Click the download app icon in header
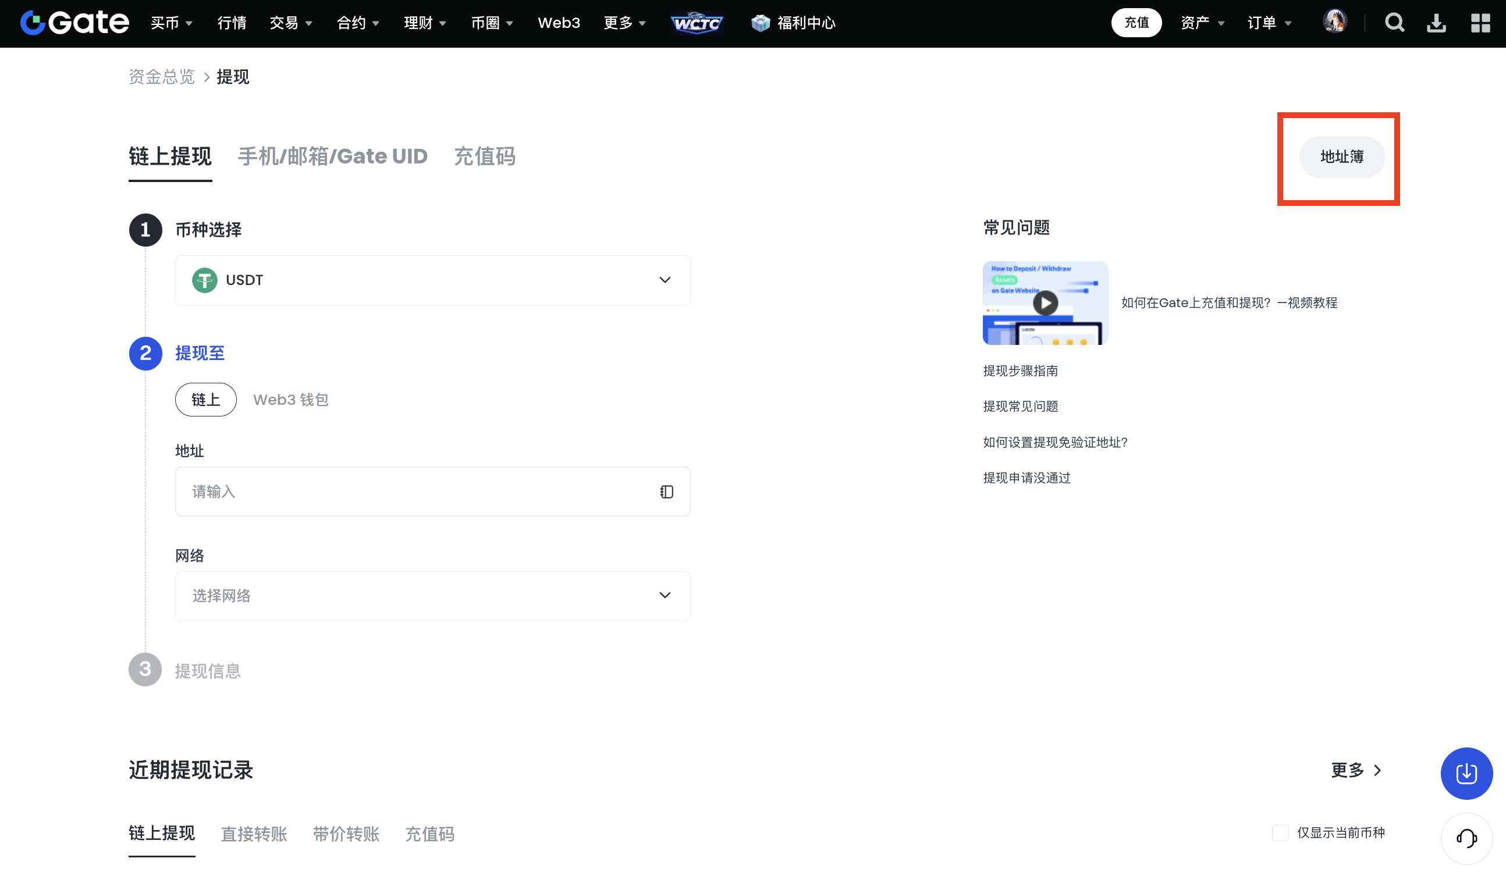 coord(1436,23)
